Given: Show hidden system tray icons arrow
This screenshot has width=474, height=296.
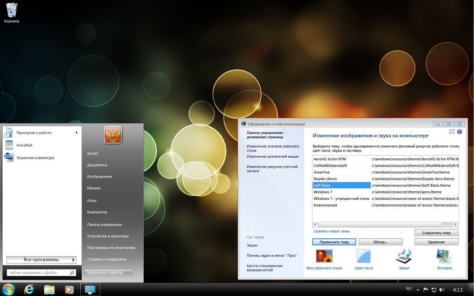Looking at the screenshot, I should click(x=418, y=290).
